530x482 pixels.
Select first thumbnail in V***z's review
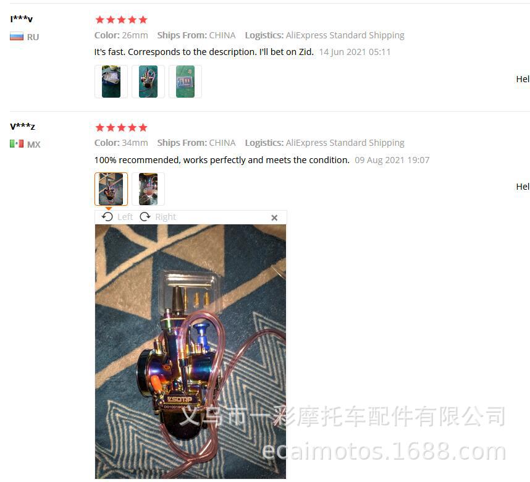tap(111, 189)
